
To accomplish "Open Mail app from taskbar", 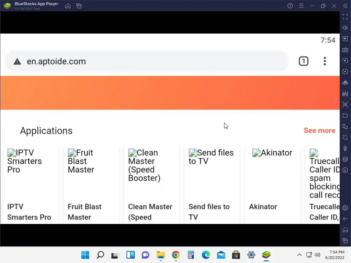I will click(x=221, y=255).
